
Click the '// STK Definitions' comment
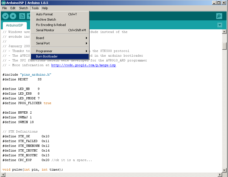tap(20, 131)
